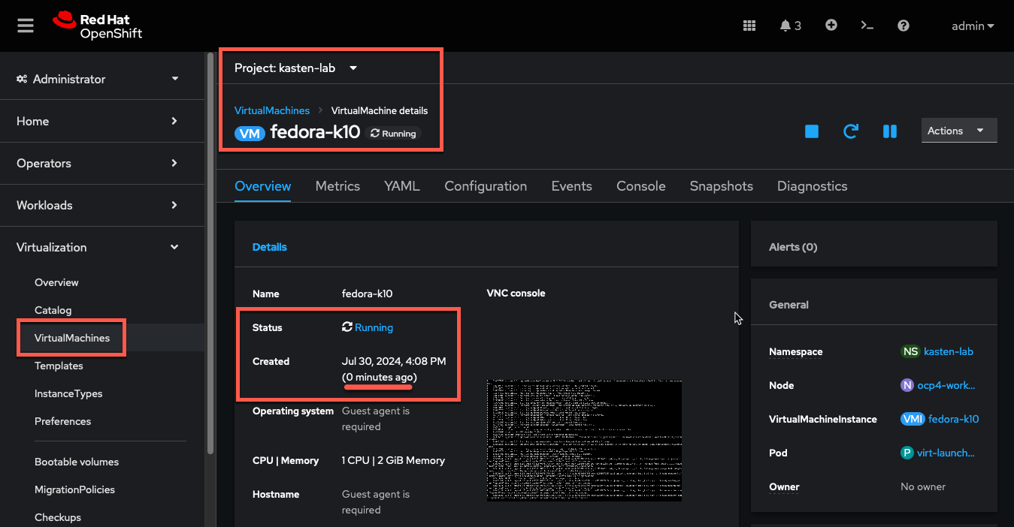Click the VMI badge icon

(913, 419)
